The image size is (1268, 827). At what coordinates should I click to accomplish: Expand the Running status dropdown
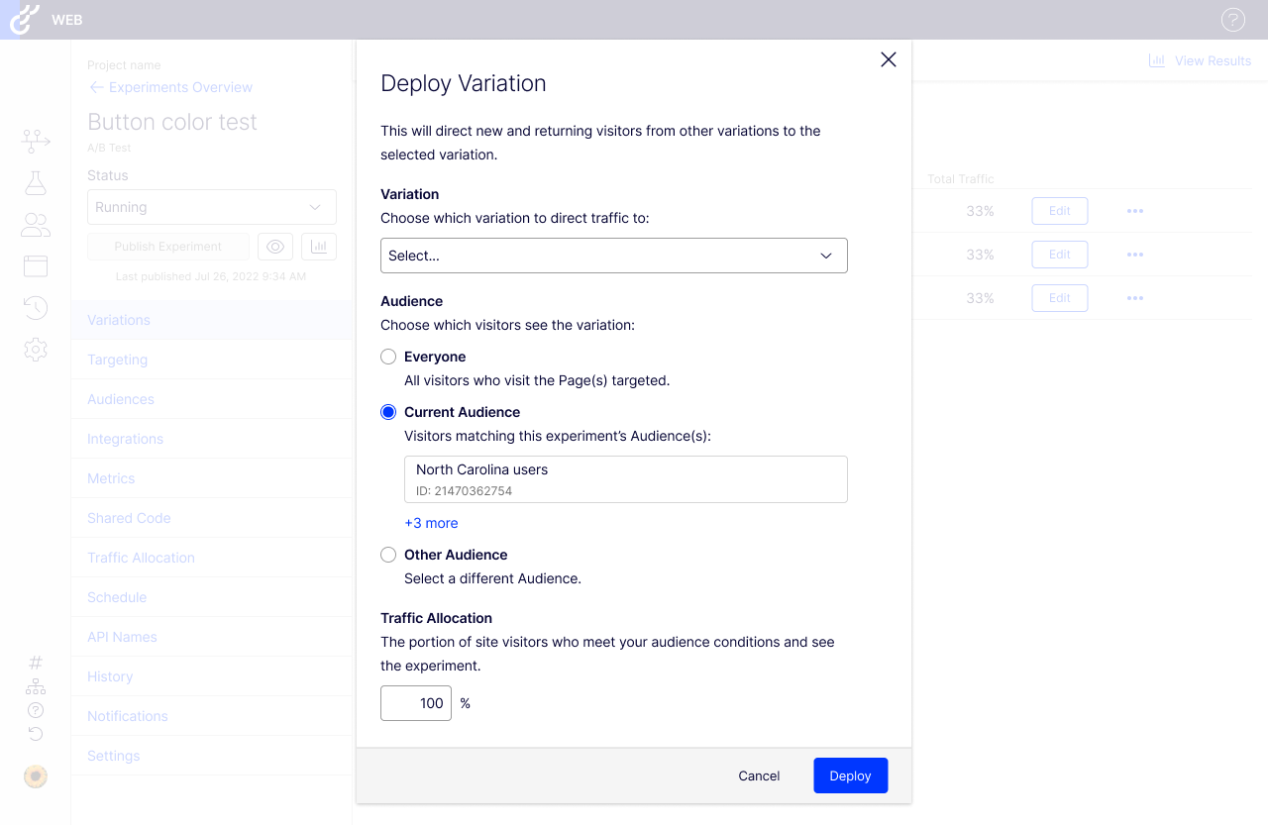click(211, 207)
